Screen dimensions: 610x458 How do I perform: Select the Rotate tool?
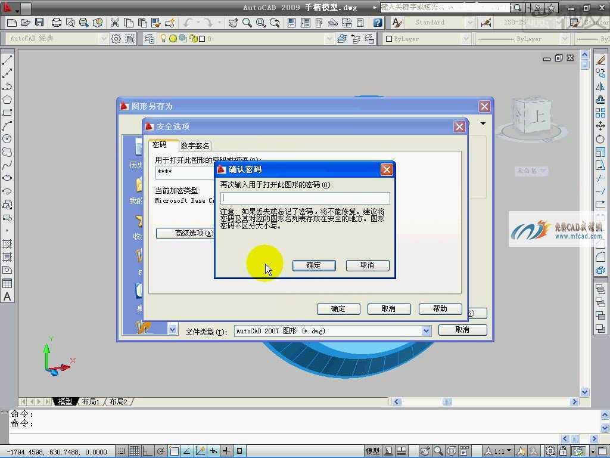coord(600,139)
